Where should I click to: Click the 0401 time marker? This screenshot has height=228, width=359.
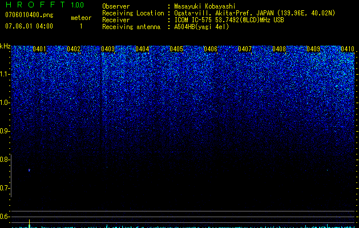pos(39,49)
